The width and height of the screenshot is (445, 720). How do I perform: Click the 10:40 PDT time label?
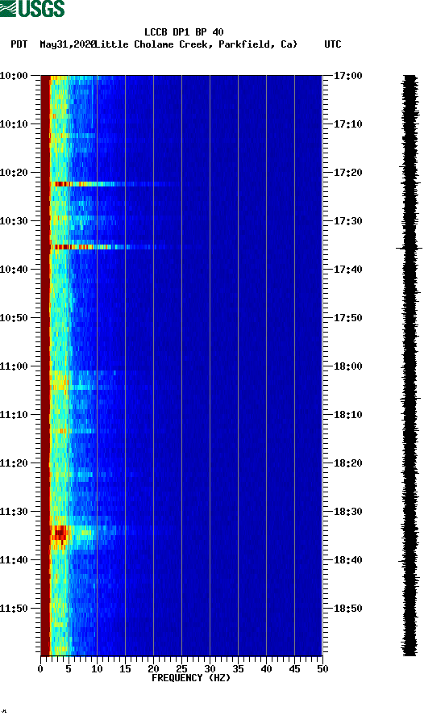14,270
